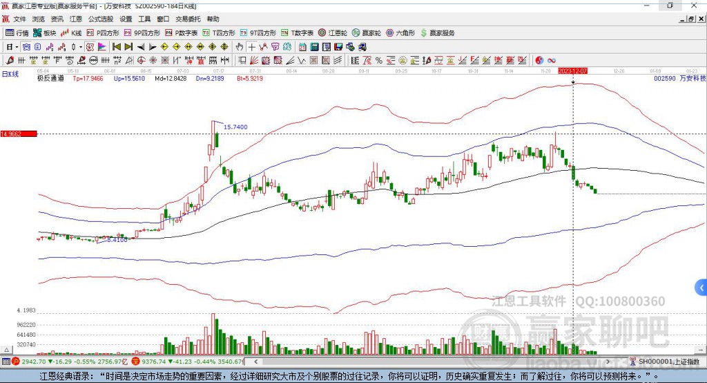Click the 日K线 label
707x383 pixels.
coord(10,74)
